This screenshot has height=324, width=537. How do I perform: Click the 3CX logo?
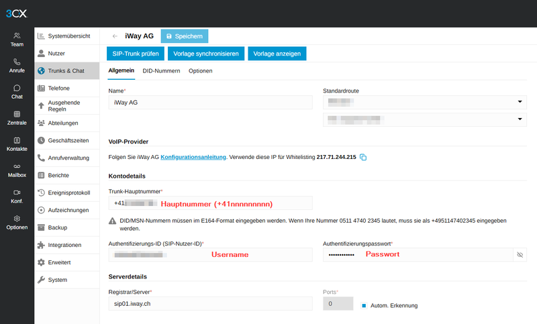[16, 13]
